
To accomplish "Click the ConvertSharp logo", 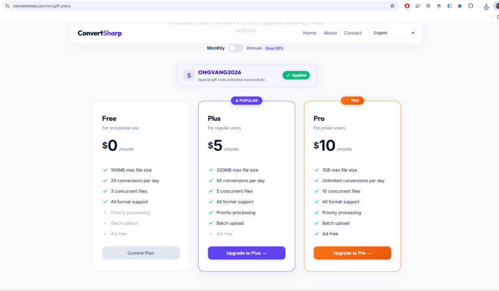I will (x=99, y=33).
